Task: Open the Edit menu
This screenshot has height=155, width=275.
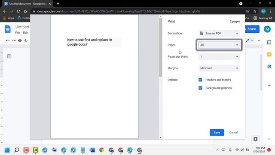Action: 26,33
